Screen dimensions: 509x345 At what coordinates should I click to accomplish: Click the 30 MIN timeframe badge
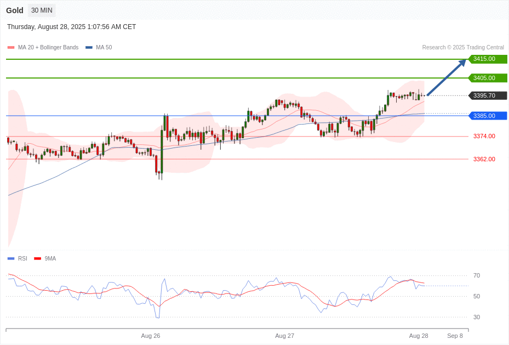point(42,10)
